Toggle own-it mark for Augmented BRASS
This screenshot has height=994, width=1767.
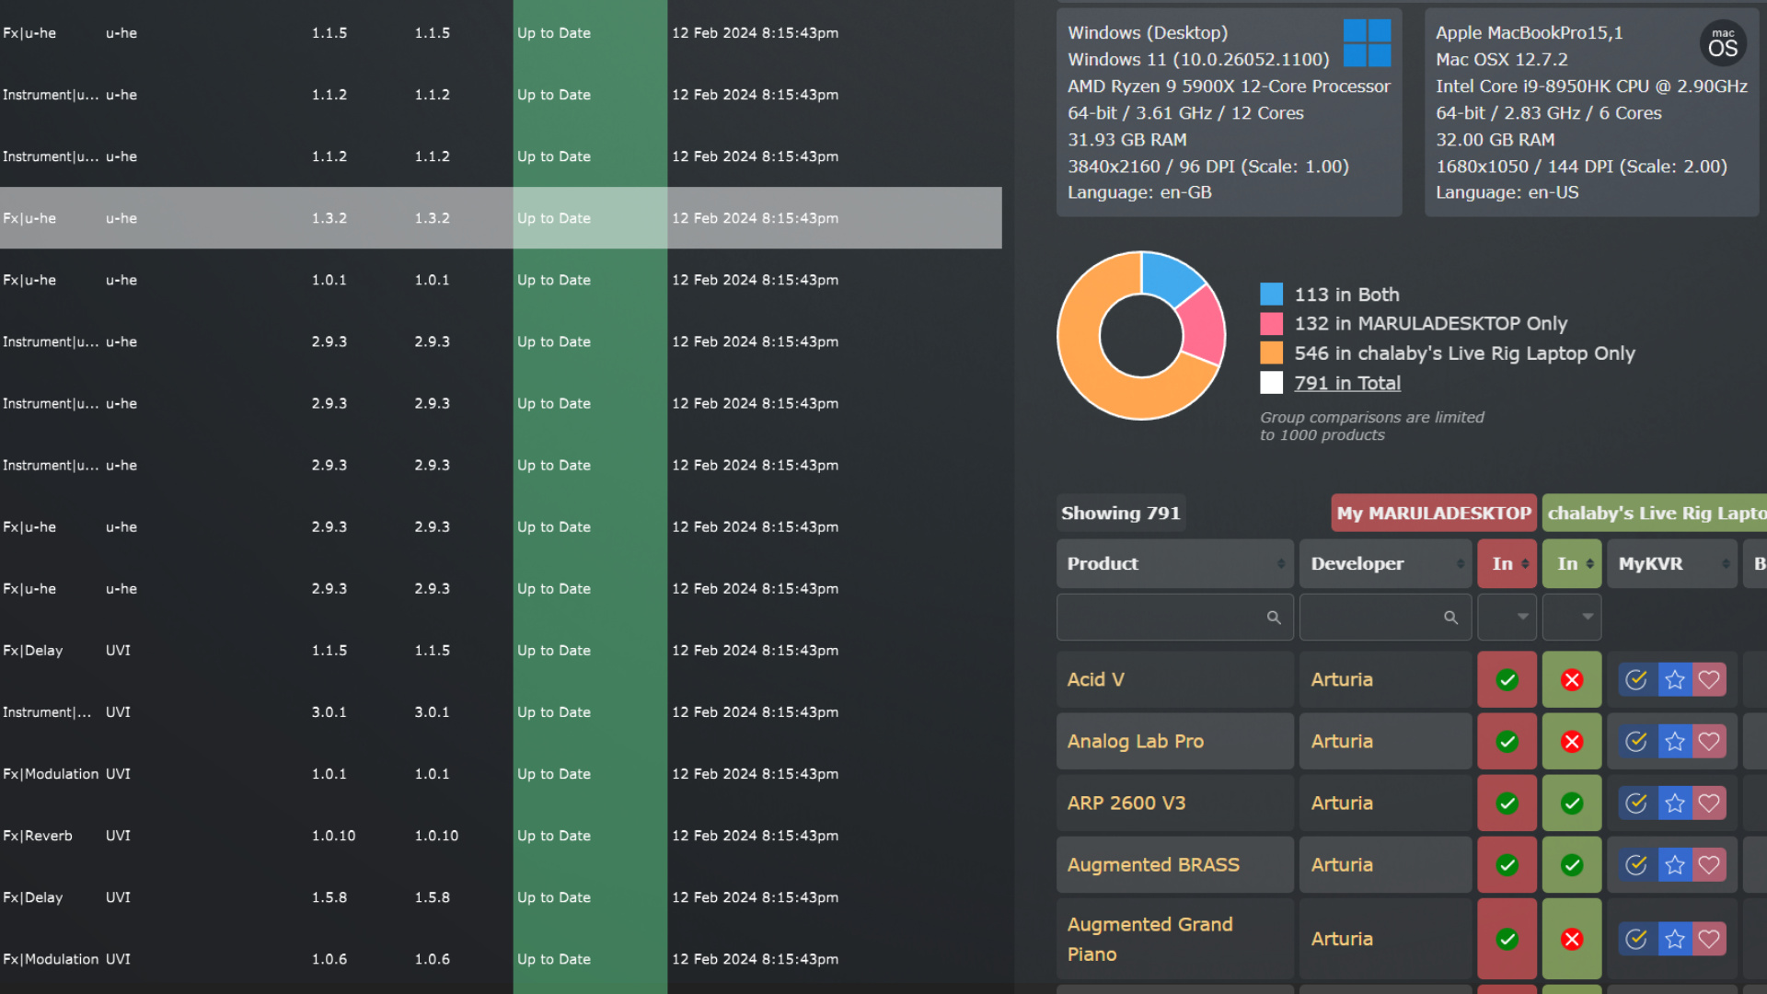tap(1636, 865)
